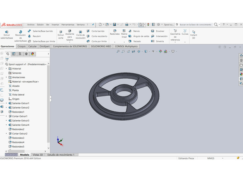Image resolution: width=243 pixels, height=182 pixels.
Task: Activate the Extruir corte tool
Action: [61, 35]
